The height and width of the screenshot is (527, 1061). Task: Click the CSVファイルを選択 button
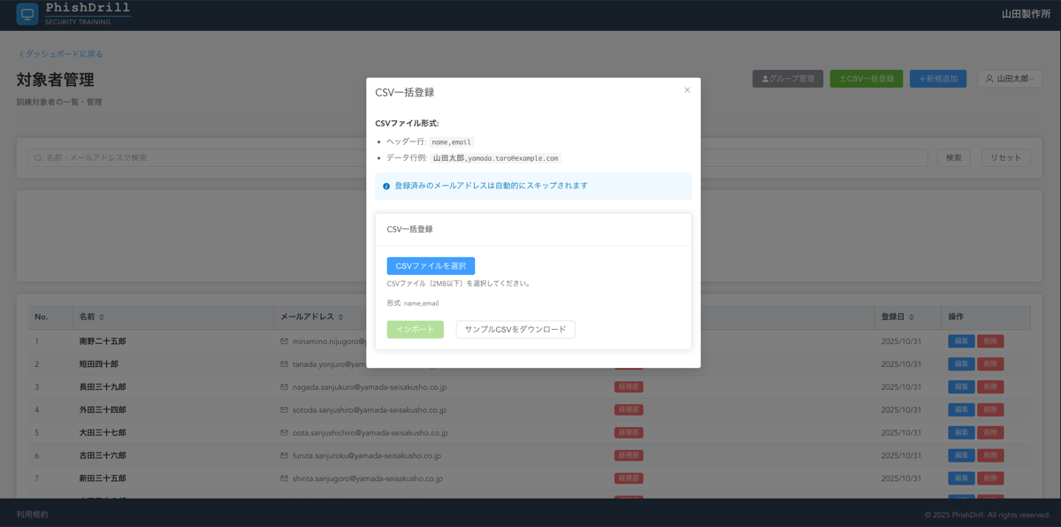click(x=431, y=265)
